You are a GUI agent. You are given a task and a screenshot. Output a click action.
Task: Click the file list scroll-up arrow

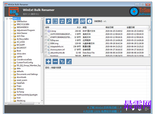[x=149, y=27]
